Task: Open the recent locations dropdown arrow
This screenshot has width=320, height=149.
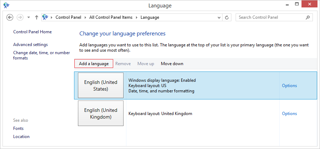Action: (x=28, y=17)
